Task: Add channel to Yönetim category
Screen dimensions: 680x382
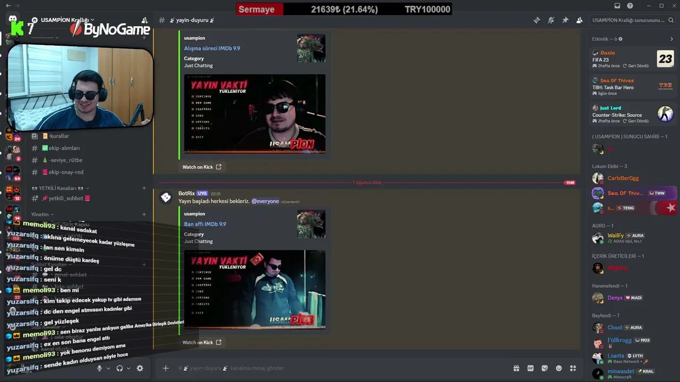Action: (x=144, y=214)
